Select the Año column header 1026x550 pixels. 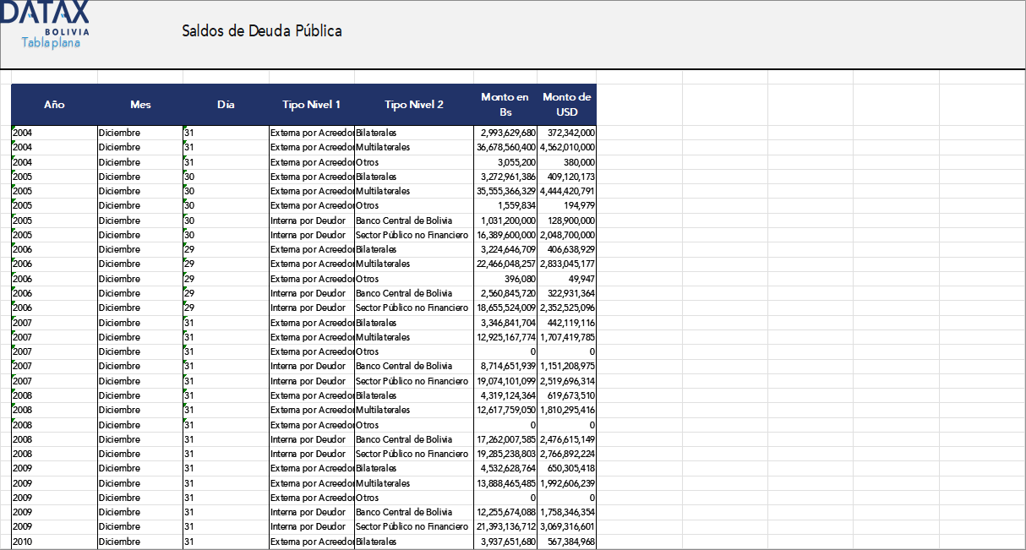(x=54, y=105)
